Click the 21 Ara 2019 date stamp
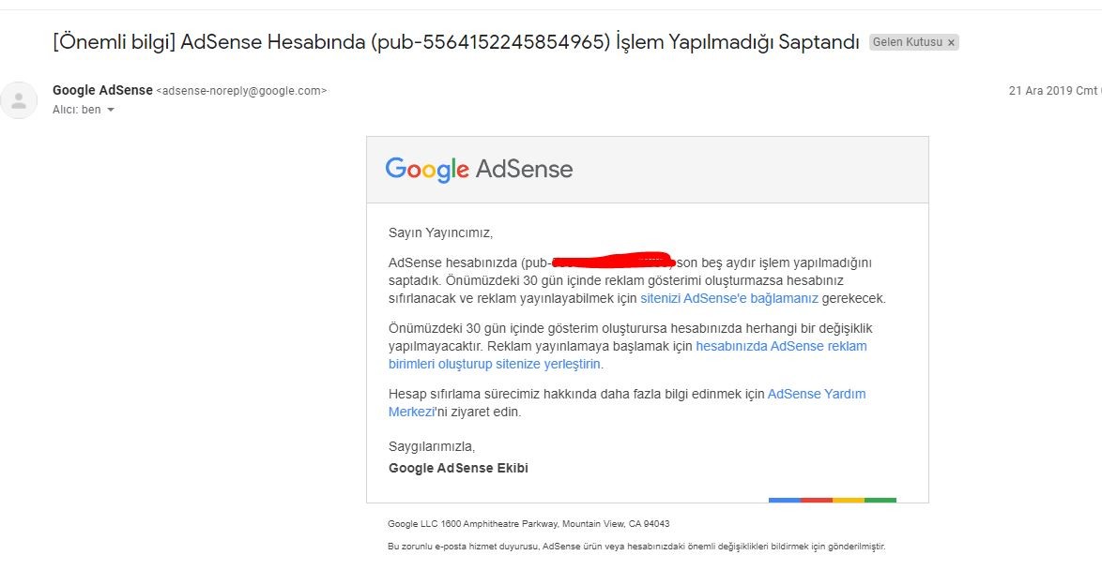 pos(1055,91)
